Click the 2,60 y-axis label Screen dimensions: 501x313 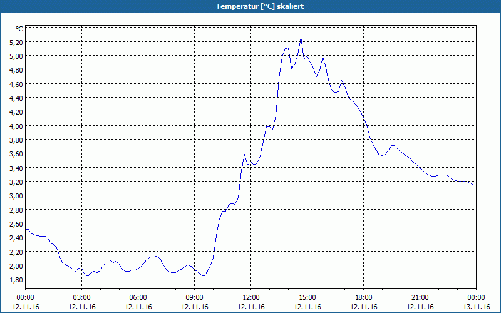click(x=17, y=224)
